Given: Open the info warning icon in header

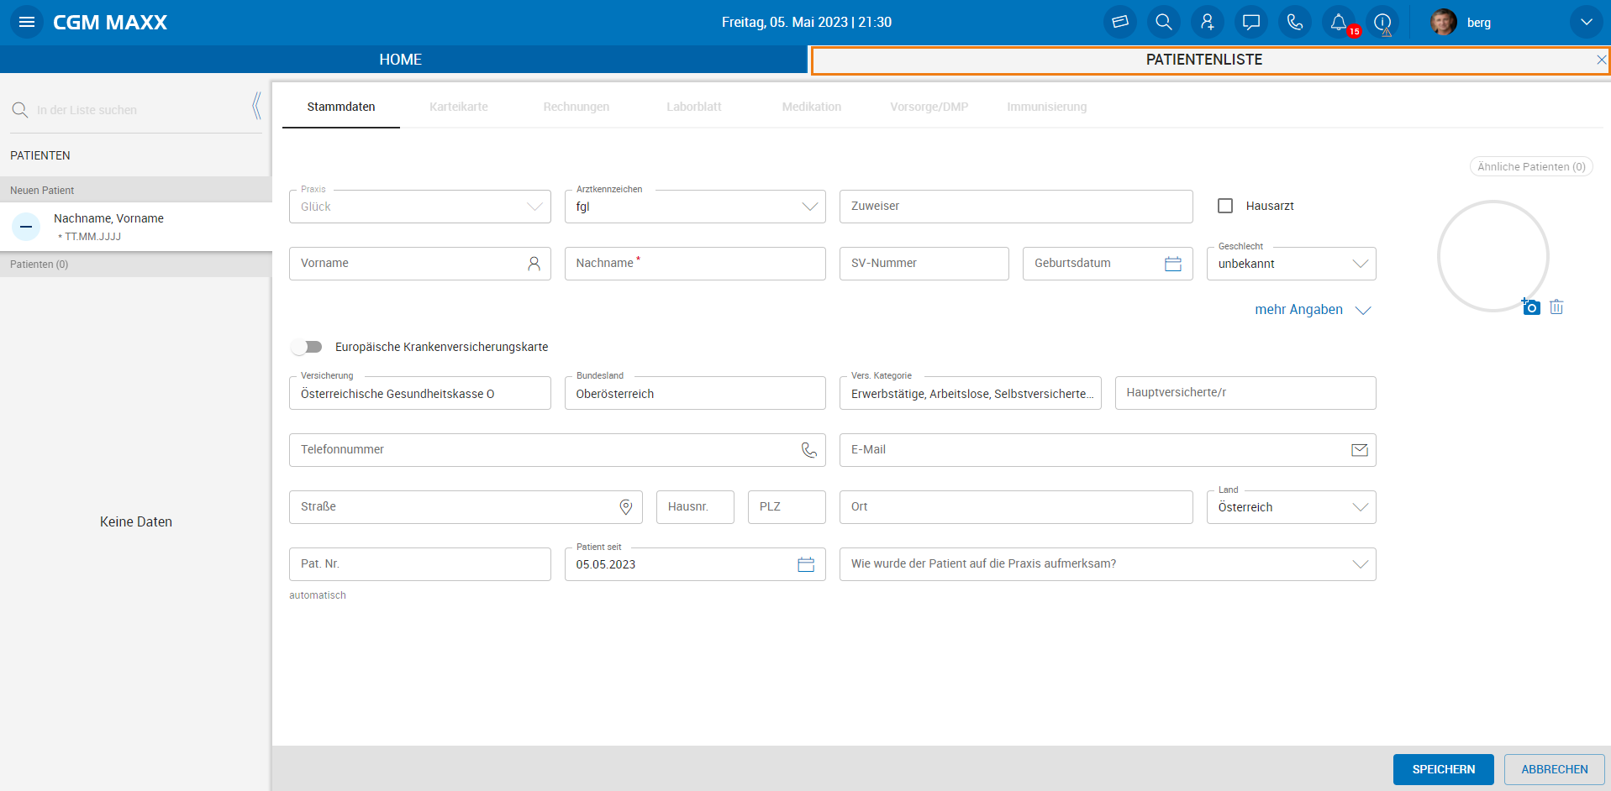Looking at the screenshot, I should 1382,23.
